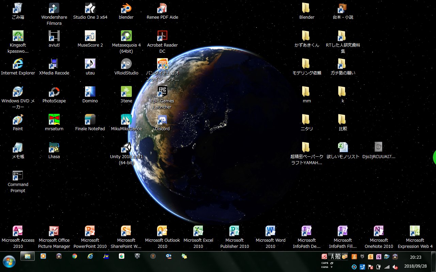Image resolution: width=436 pixels, height=272 pixels.
Task: Select the aviutl desktop icon
Action: pyautogui.click(x=54, y=39)
